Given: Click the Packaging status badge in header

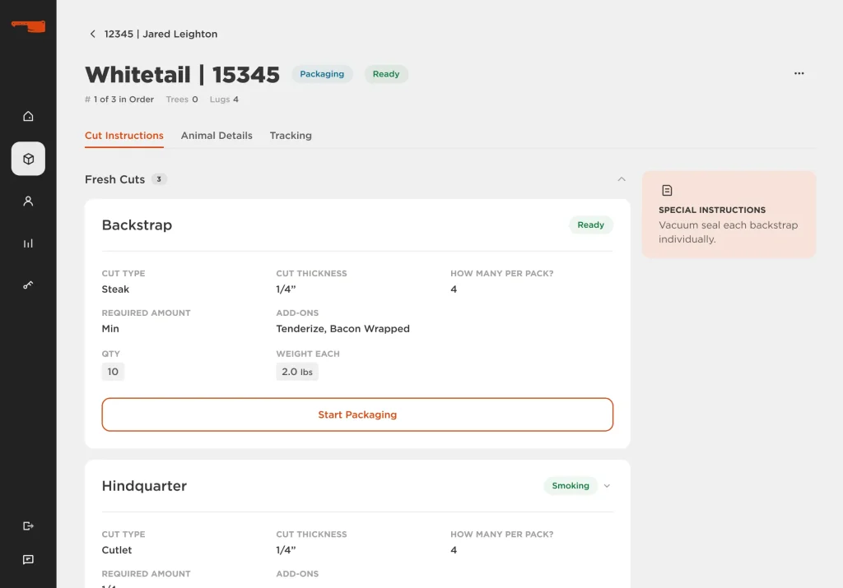Looking at the screenshot, I should coord(322,74).
